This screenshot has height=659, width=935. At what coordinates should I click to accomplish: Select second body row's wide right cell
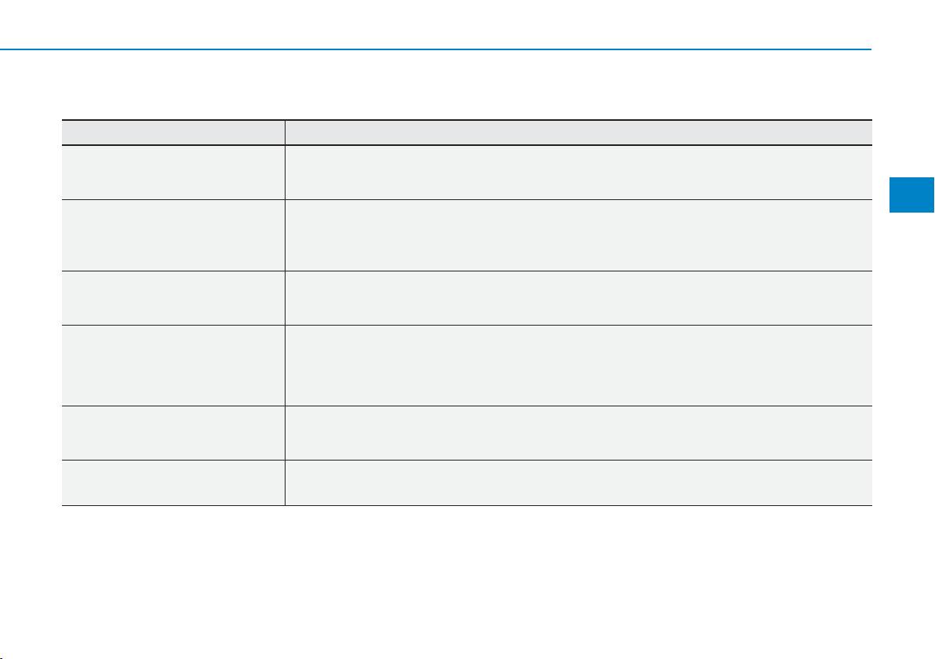tap(578, 235)
